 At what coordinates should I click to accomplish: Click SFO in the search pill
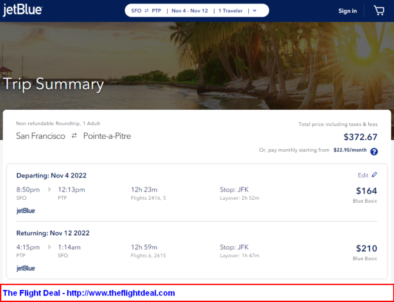136,11
